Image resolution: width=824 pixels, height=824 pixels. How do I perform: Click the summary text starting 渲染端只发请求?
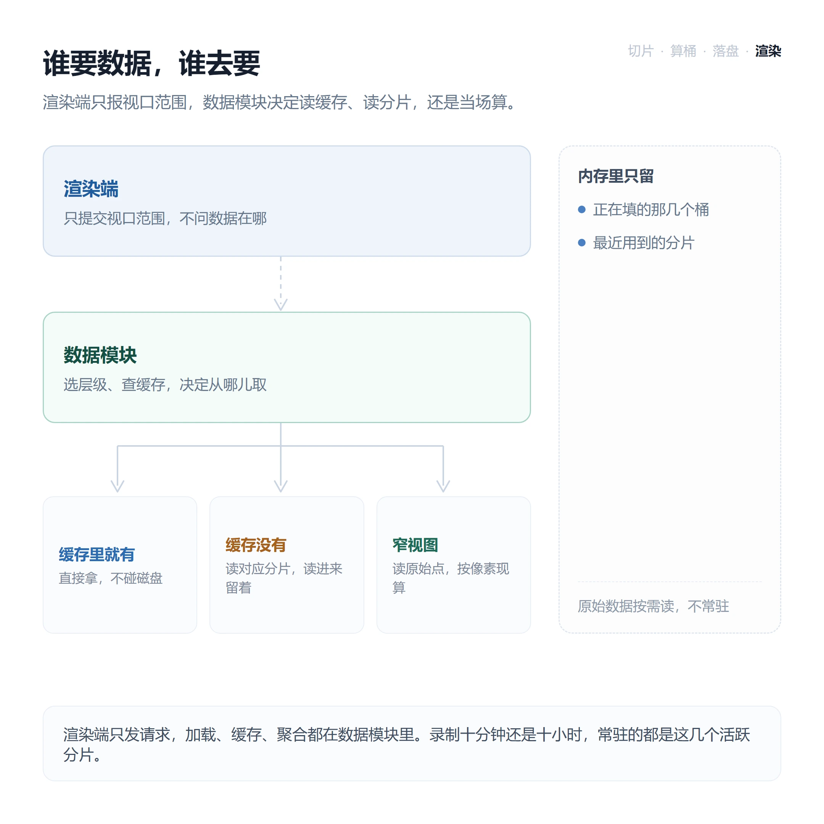(x=406, y=745)
